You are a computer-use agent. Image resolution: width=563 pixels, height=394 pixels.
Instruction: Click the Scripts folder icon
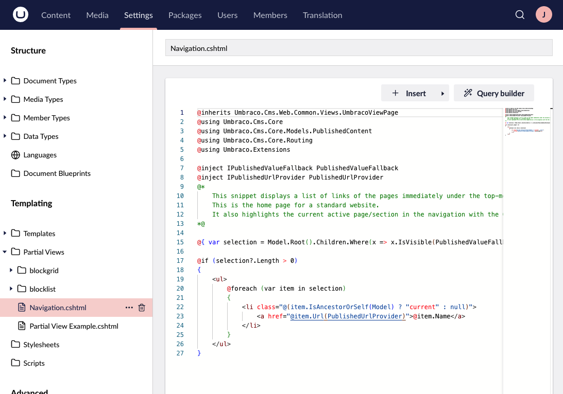pyautogui.click(x=15, y=363)
